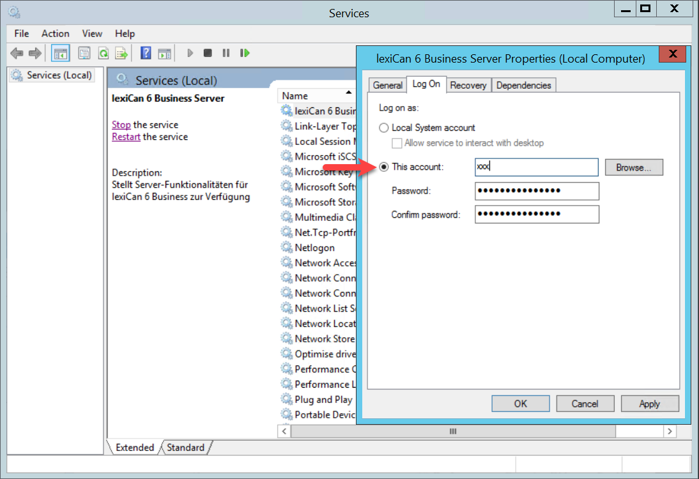Viewport: 699px width, 479px height.
Task: Select the Local System account option
Action: pos(384,128)
